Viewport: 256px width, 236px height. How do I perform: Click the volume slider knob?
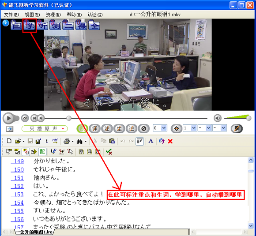pyautogui.click(x=248, y=118)
